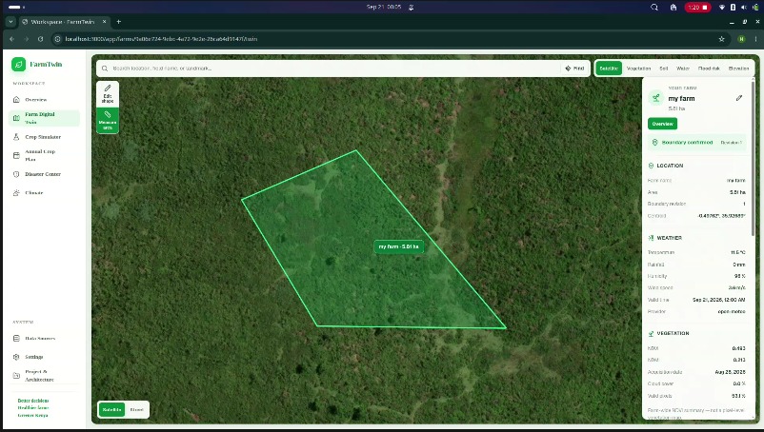Click the browser back arrow
The width and height of the screenshot is (764, 432).
click(x=11, y=39)
